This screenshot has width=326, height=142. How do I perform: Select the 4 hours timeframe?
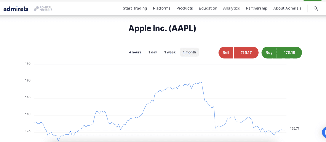coord(135,52)
